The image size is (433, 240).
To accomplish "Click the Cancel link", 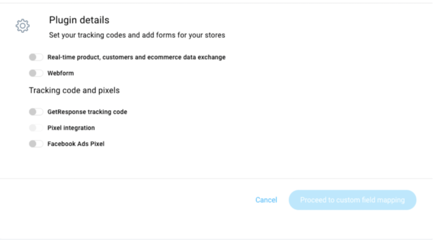I will 266,200.
